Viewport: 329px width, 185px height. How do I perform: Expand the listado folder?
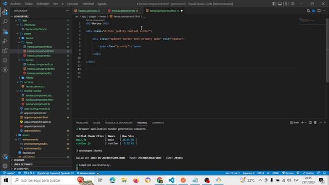(20, 78)
